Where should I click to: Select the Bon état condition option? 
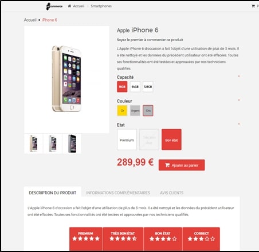point(171,139)
